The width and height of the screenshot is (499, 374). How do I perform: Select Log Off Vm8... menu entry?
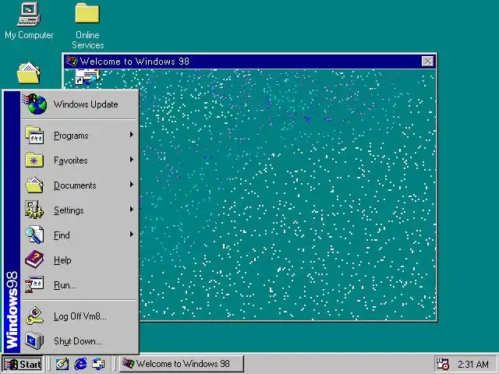80,316
